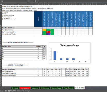Image resolution: width=107 pixels, height=92 pixels.
Task: Click the red FN cell for Susana Moncada
Action: (x=48, y=32)
